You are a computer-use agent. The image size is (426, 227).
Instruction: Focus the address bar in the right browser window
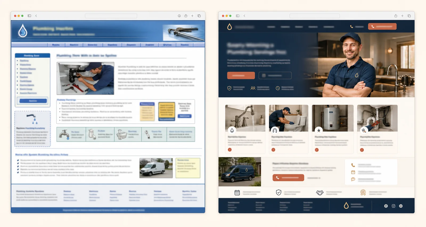pos(315,16)
